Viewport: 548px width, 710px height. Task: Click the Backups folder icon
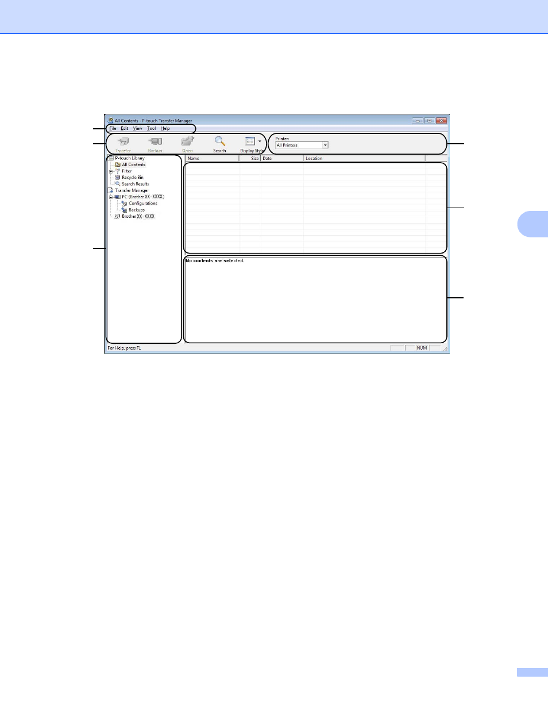tap(125, 210)
